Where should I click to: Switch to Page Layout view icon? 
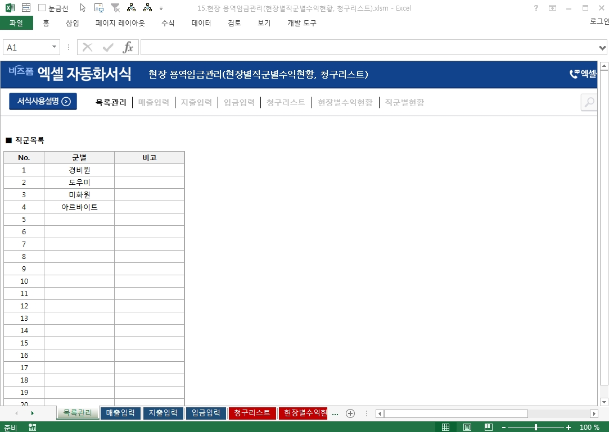click(x=467, y=428)
